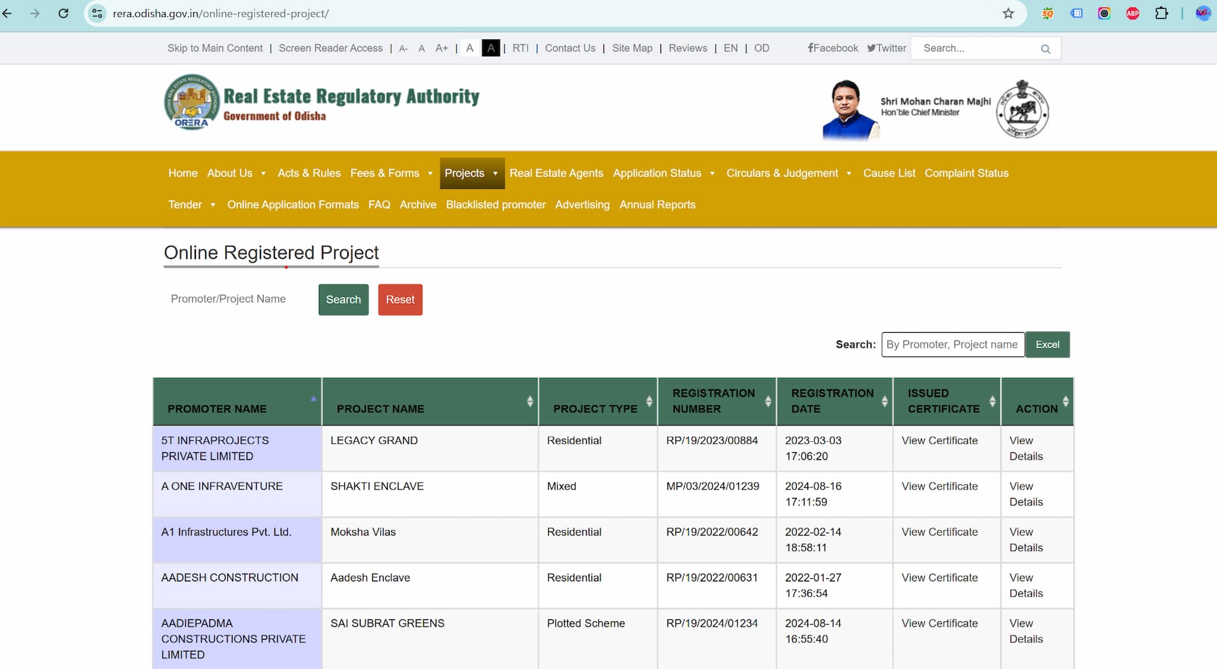Reload the page with the refresh icon
Screen dimensions: 1217x669
(63, 13)
